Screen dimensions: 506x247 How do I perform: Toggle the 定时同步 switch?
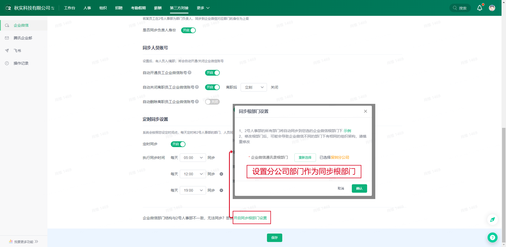(x=178, y=144)
